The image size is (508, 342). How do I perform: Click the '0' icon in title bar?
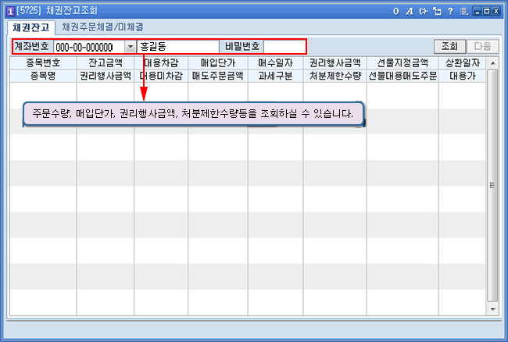pos(396,12)
